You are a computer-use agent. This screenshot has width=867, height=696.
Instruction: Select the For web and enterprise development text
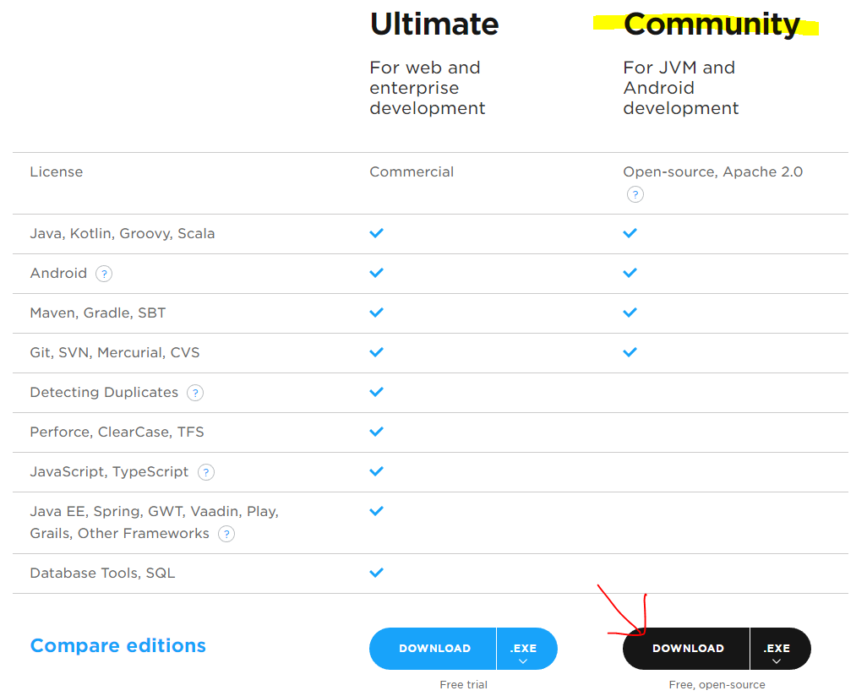428,88
